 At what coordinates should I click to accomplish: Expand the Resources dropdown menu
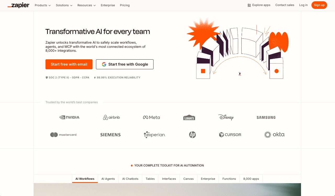coord(87,5)
